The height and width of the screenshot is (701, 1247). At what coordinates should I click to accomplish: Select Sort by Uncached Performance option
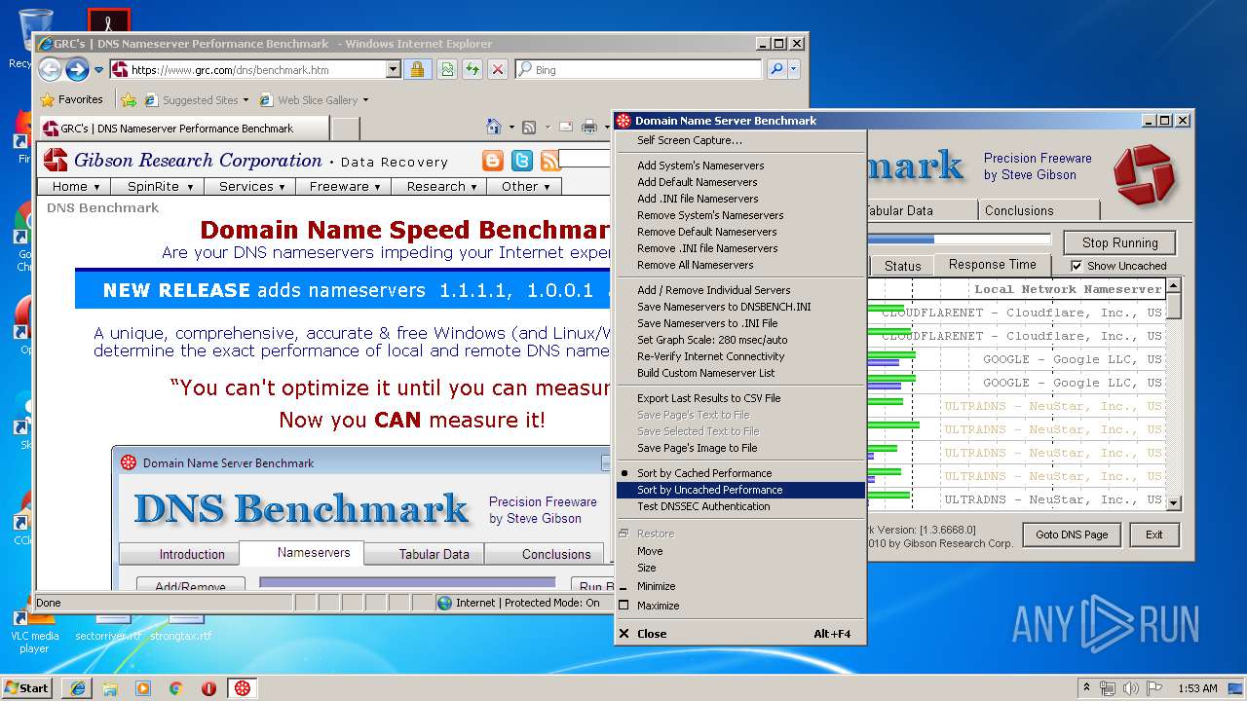[x=740, y=490]
